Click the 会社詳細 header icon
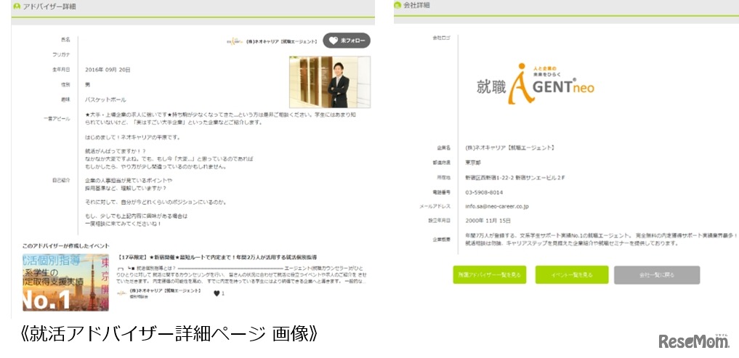739x358 pixels. (x=399, y=5)
